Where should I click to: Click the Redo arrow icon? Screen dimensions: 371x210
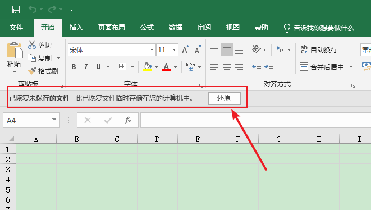pos(52,10)
